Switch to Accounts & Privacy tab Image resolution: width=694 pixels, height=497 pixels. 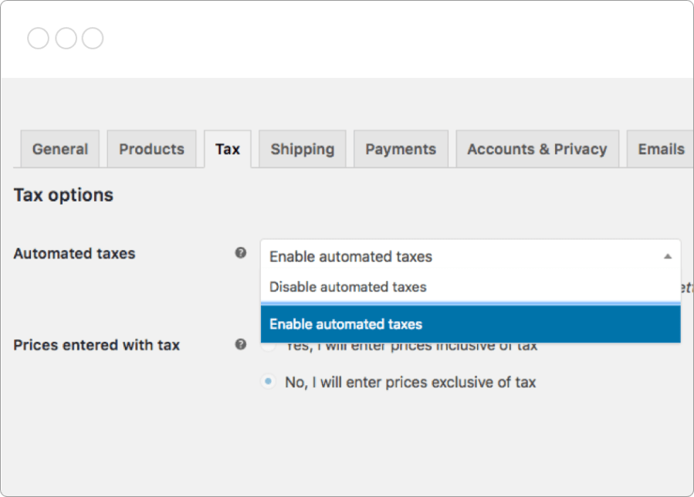(x=537, y=150)
